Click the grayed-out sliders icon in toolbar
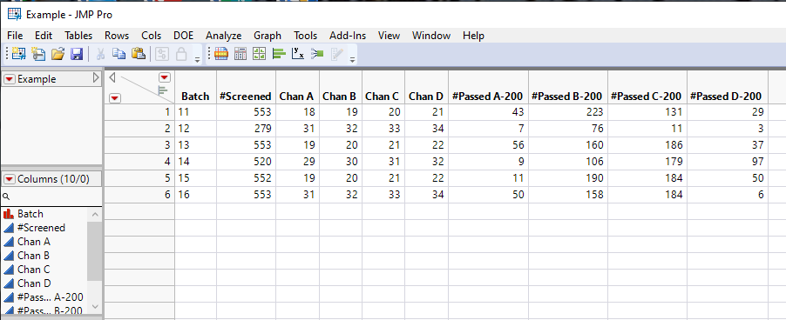This screenshot has width=786, height=320. point(161,54)
